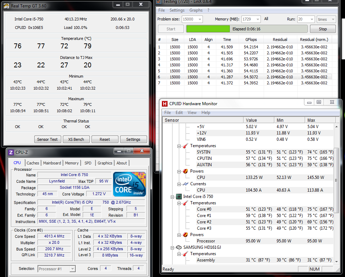This screenshot has width=345, height=277.
Task: Click the CPU-Z purple Z title icon
Action: click(11, 152)
